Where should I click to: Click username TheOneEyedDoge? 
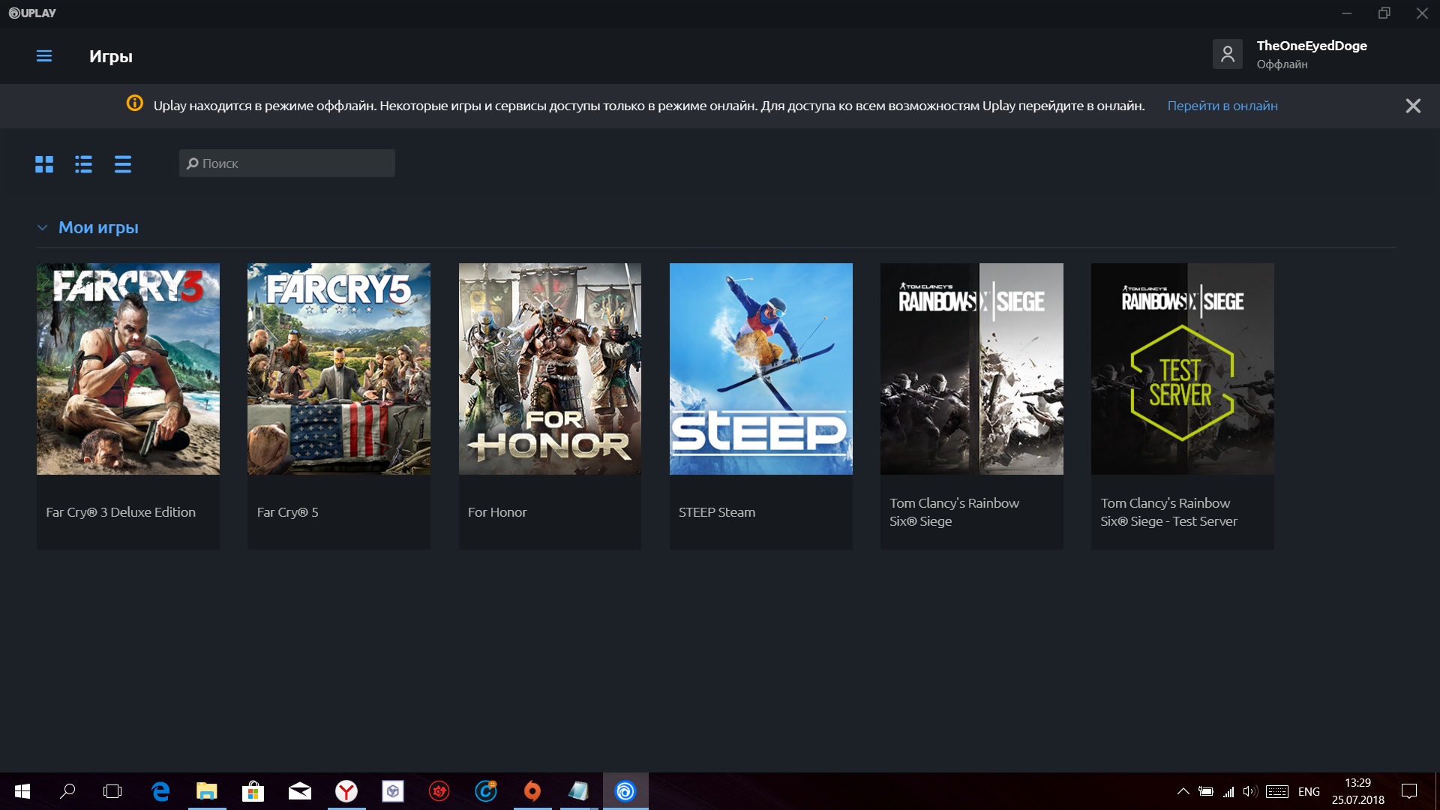(x=1312, y=46)
